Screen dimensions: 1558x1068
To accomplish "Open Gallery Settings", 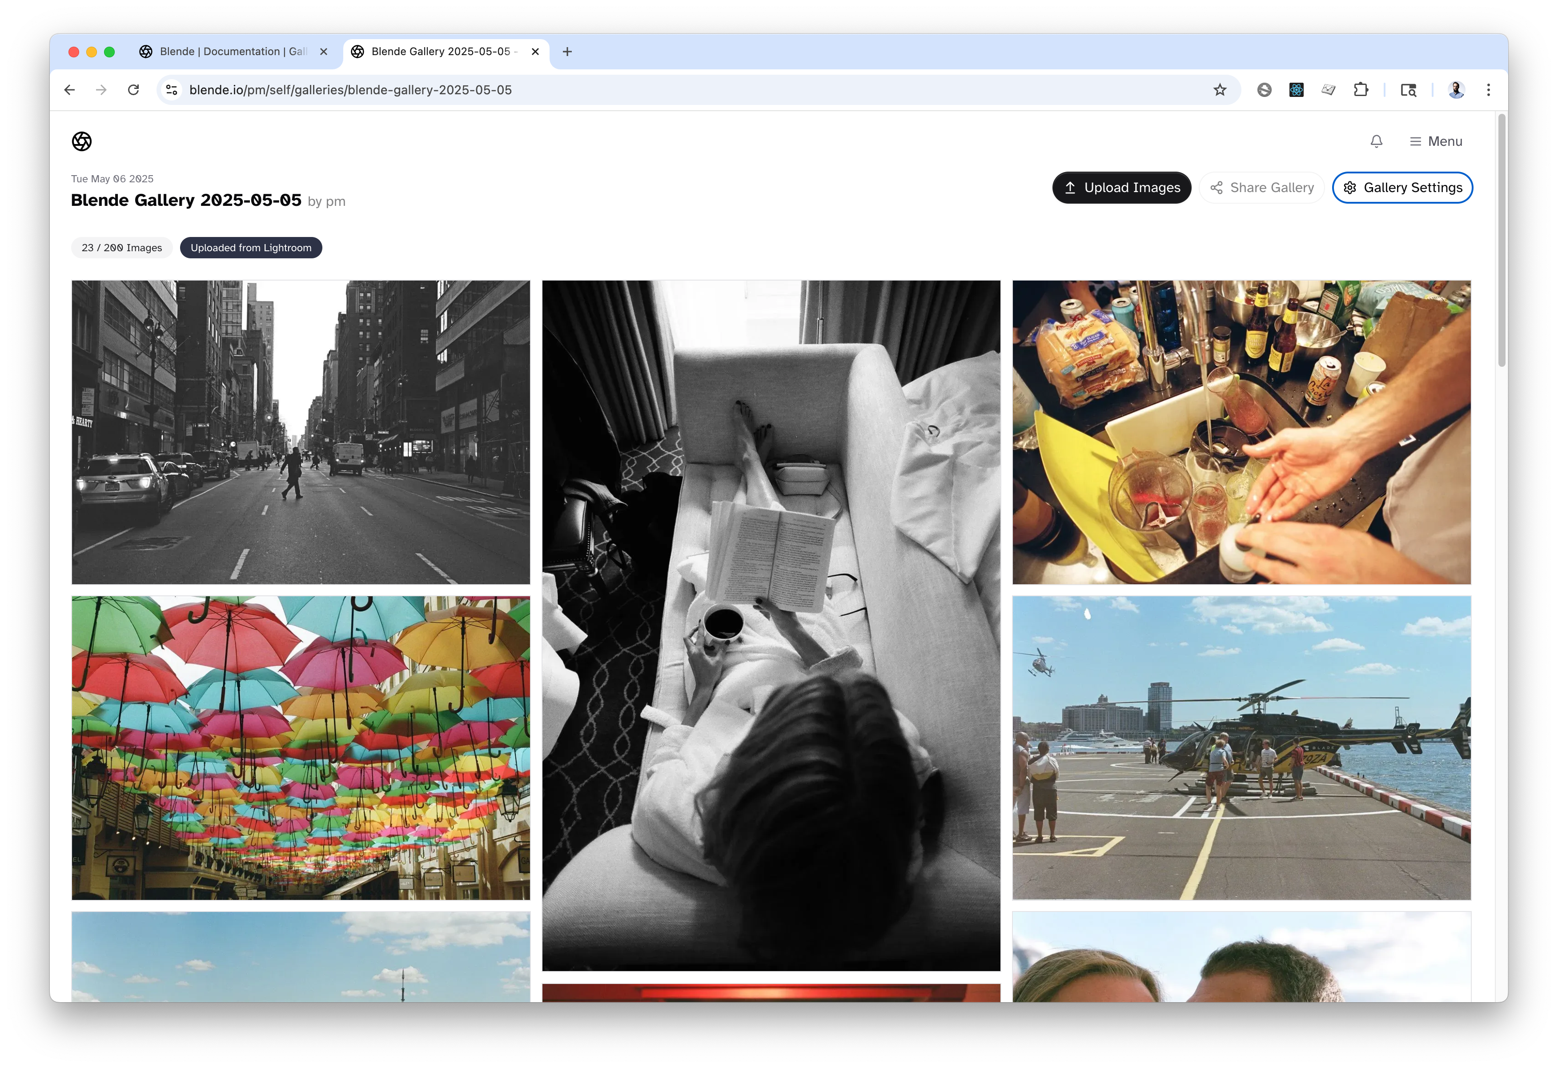I will (1402, 188).
